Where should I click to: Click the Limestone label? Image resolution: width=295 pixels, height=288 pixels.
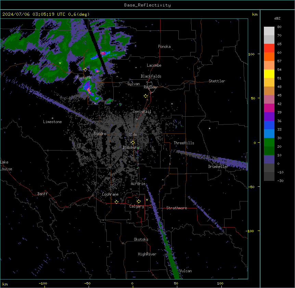point(52,122)
